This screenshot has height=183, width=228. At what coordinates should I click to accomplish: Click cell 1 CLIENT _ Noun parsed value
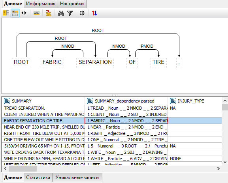[126, 114]
